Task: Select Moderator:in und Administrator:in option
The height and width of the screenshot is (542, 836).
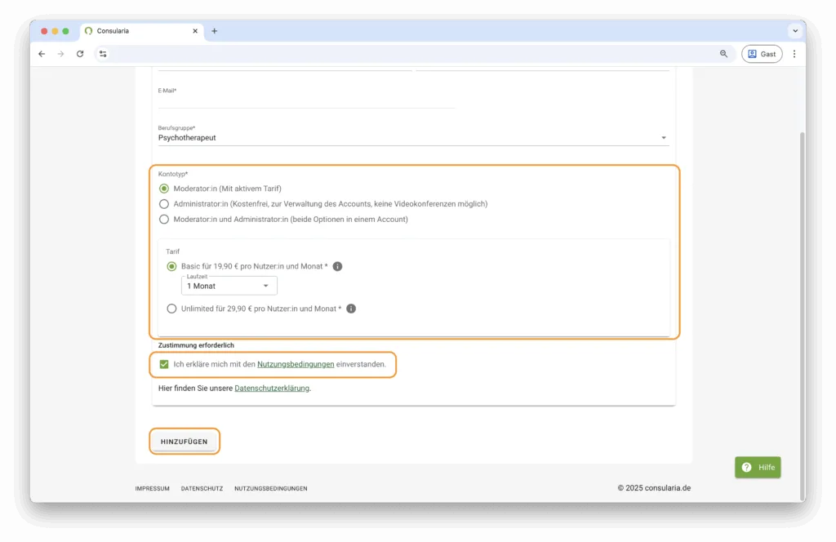Action: pos(164,219)
